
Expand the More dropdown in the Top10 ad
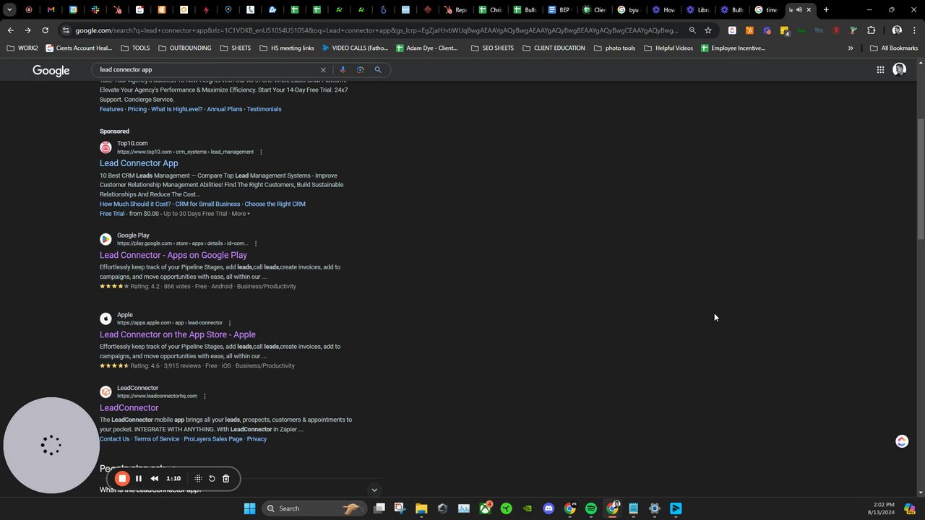pyautogui.click(x=241, y=214)
